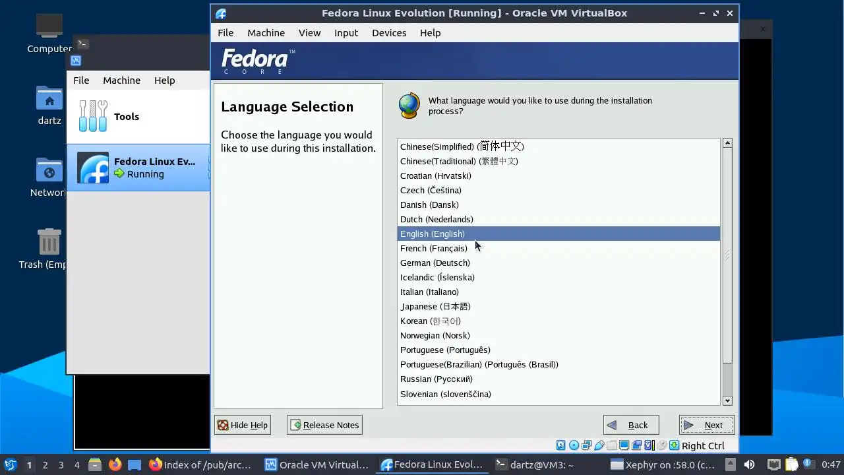Viewport: 844px width, 475px height.
Task: Open File menu in VirtualBox Manager window
Action: click(x=81, y=80)
